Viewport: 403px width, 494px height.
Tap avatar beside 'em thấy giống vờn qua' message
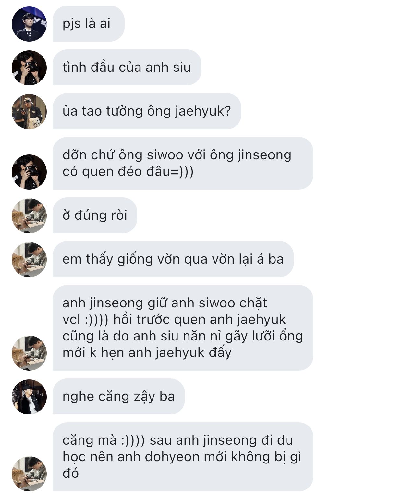pyautogui.click(x=29, y=259)
